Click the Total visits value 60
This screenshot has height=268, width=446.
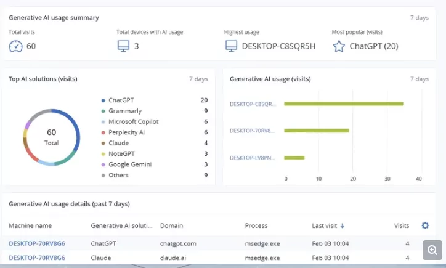coord(31,46)
